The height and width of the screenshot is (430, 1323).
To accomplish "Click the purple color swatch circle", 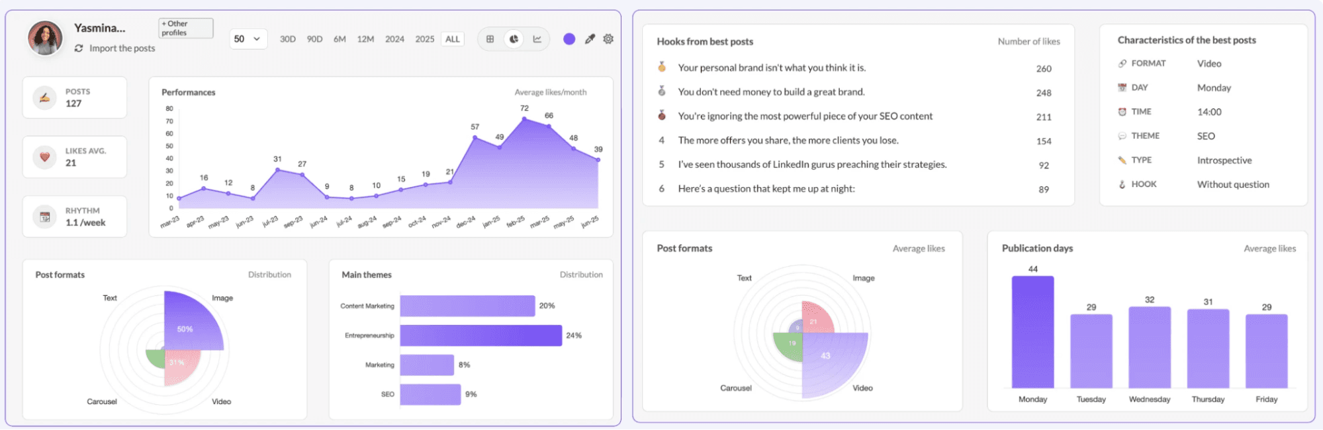I will click(x=569, y=39).
